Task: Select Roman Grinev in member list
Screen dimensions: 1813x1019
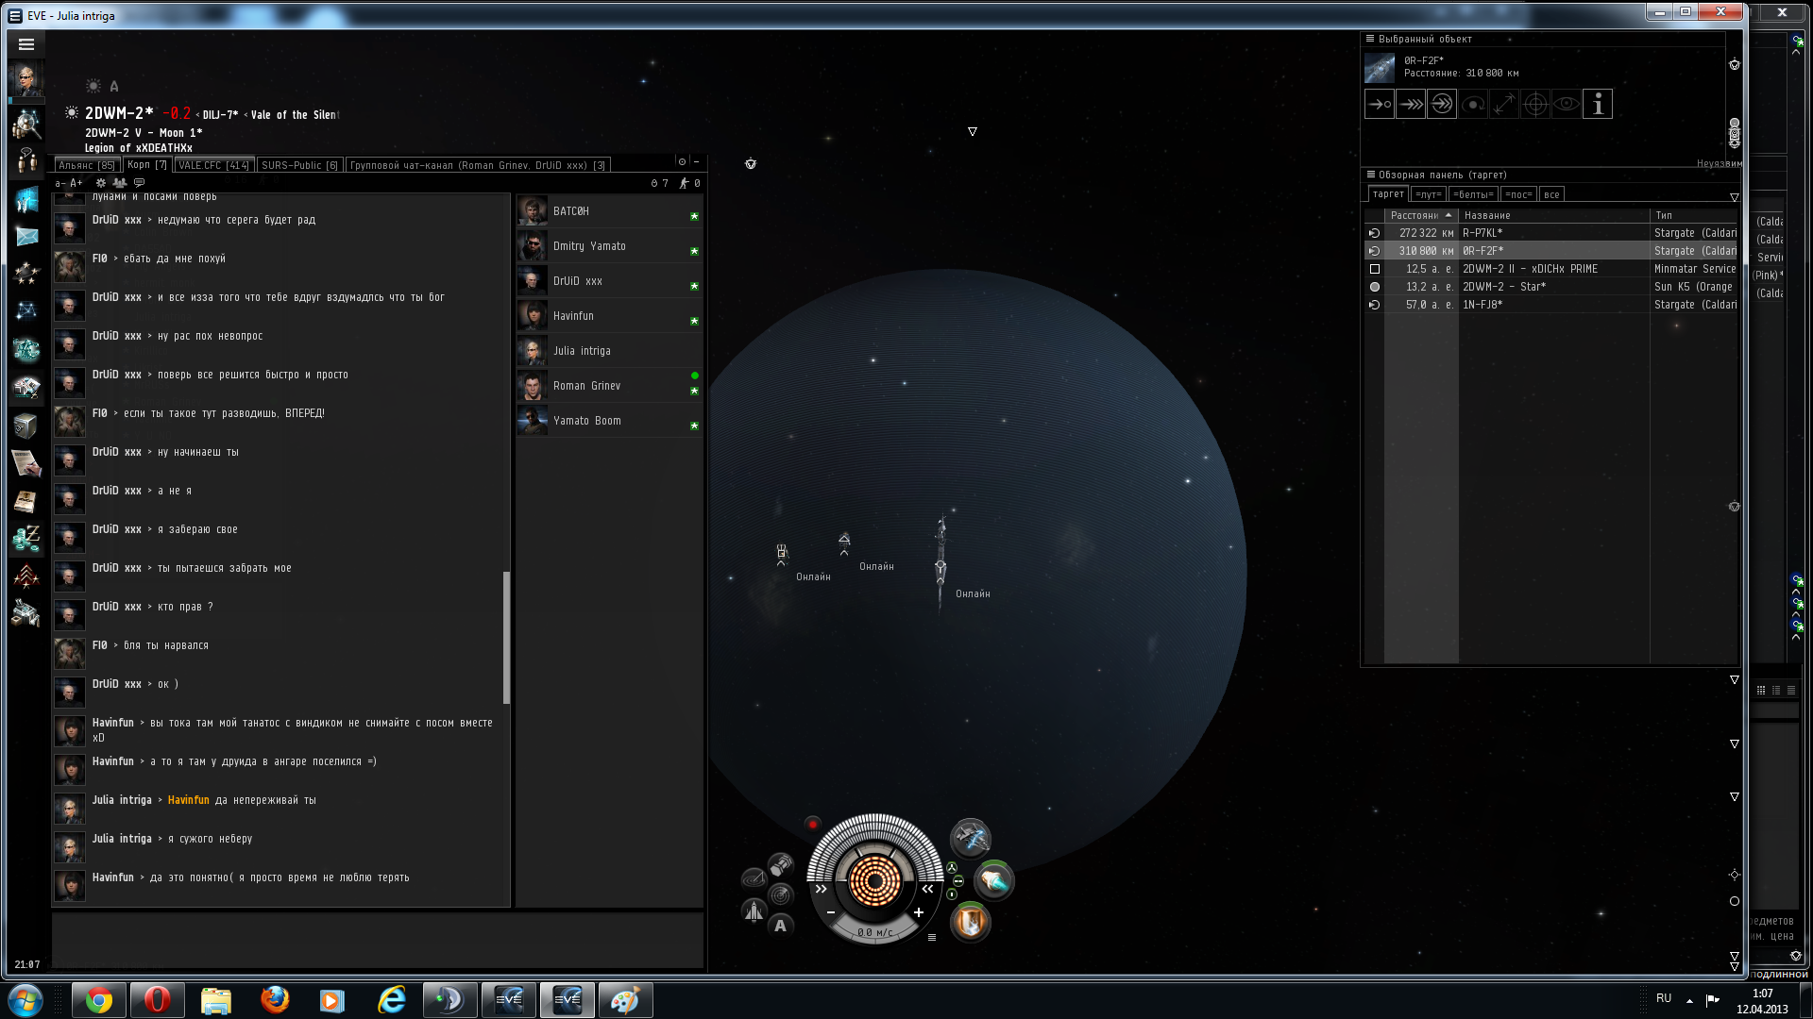Action: coord(586,386)
